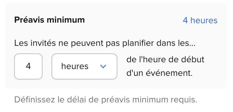Focus the minimum notice value box
Screen dimensions: 233x112
28,66
